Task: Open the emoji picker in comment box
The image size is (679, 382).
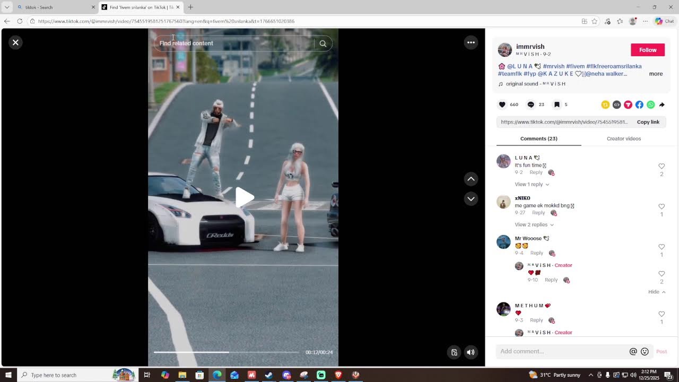Action: pos(645,351)
